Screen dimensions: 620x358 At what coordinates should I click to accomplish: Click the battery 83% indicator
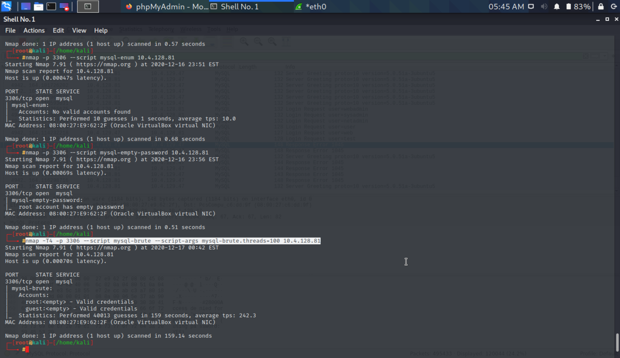pyautogui.click(x=578, y=7)
